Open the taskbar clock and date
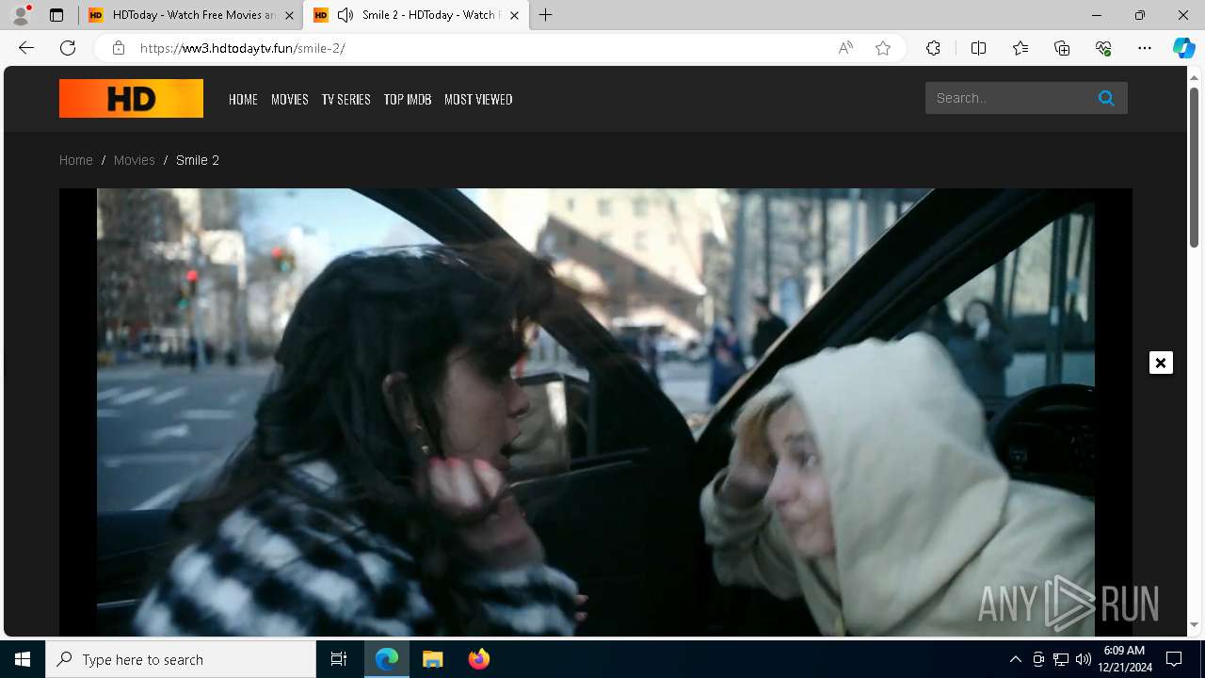The width and height of the screenshot is (1205, 678). (x=1124, y=659)
